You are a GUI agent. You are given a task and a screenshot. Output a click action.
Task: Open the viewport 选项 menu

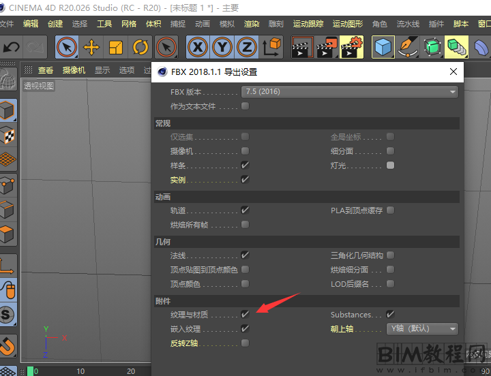[127, 70]
